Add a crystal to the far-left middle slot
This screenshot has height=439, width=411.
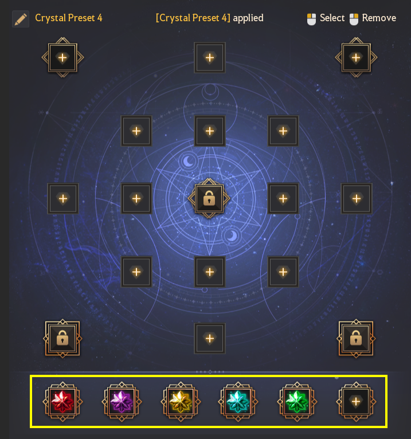coord(63,198)
